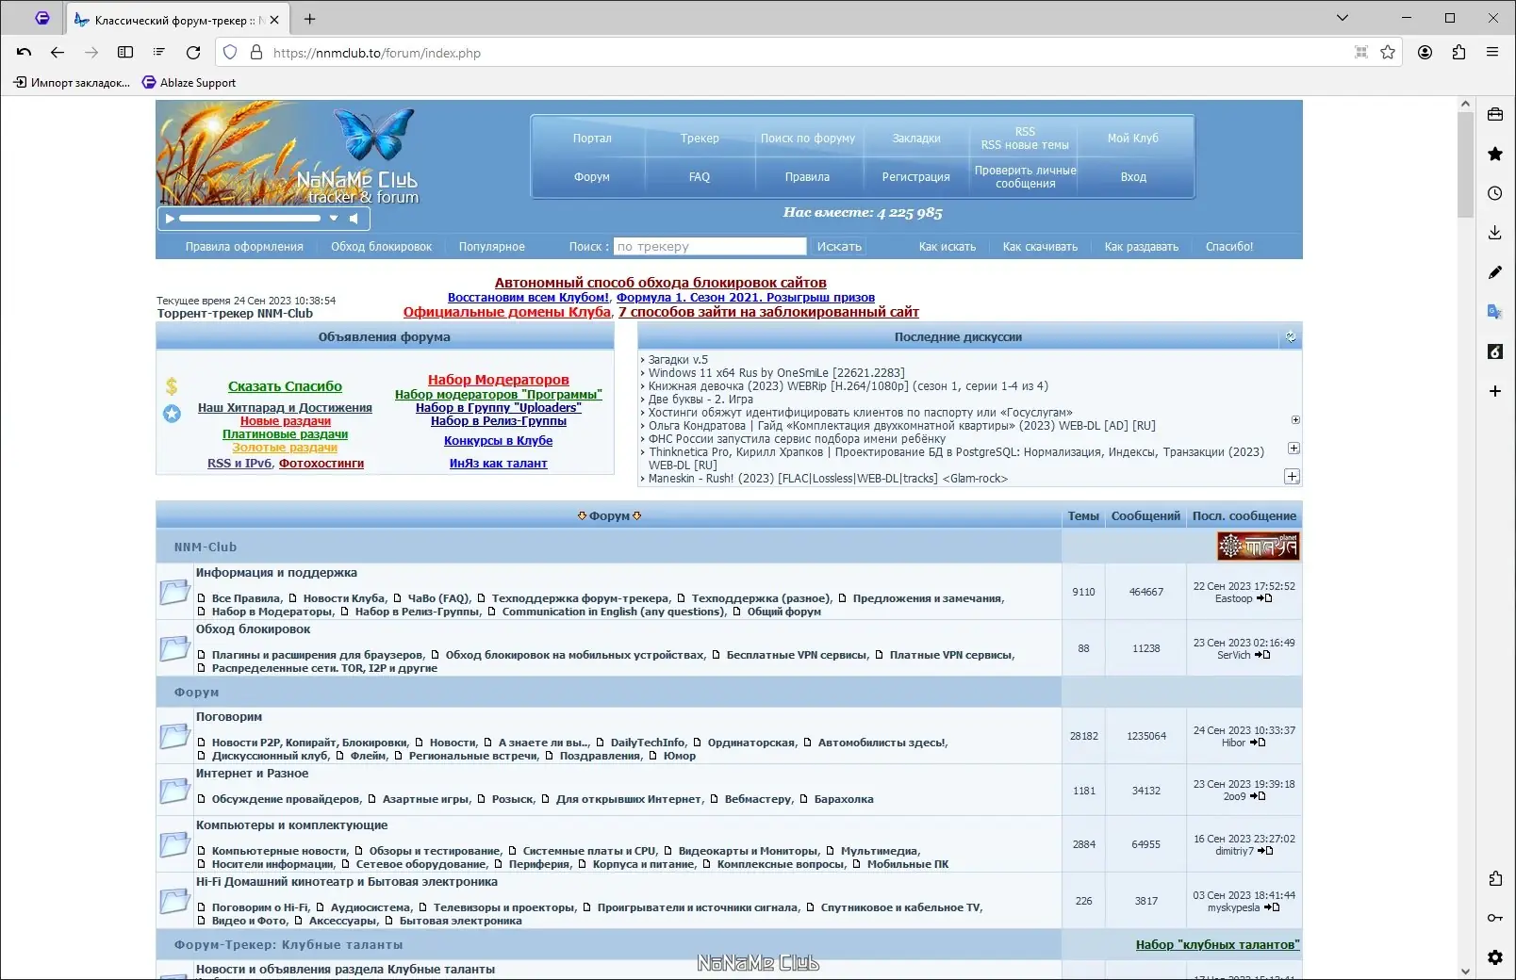Open the Конкурсы в Клубе link

tap(499, 441)
